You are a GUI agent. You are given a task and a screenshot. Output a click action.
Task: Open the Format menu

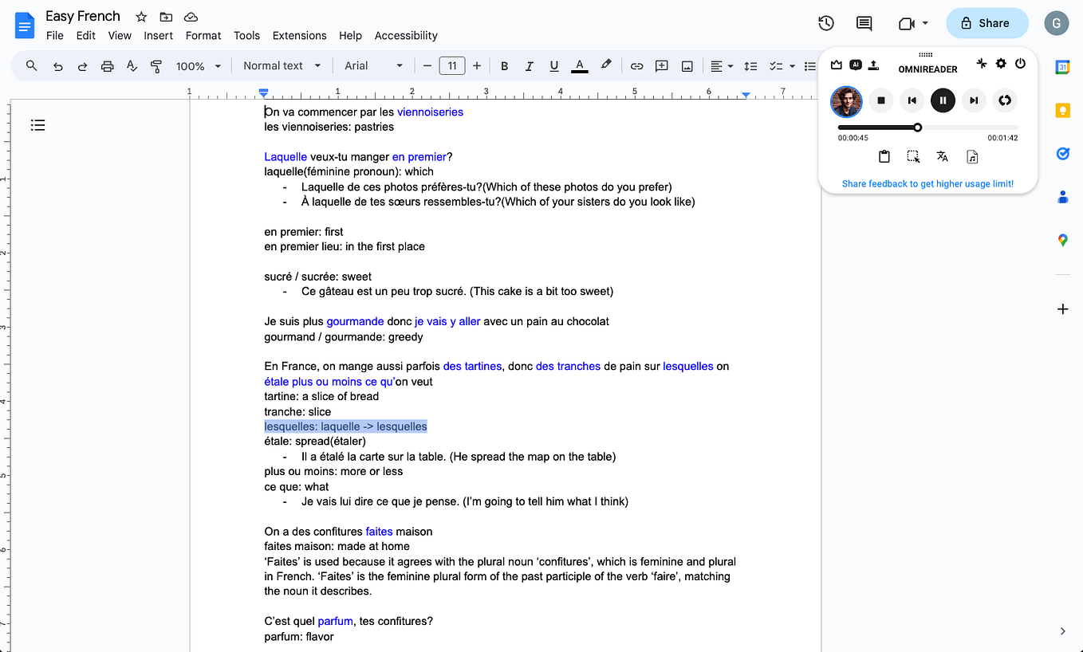click(203, 35)
